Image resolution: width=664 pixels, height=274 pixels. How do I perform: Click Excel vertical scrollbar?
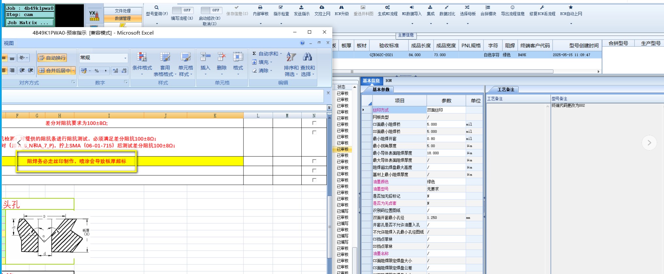(x=329, y=227)
